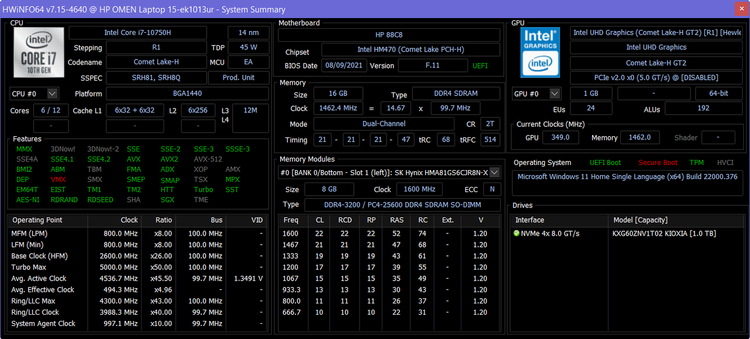Click the KXG60ZNV1T02 KIOXIA drive model
This screenshot has height=339, width=750.
tap(664, 233)
